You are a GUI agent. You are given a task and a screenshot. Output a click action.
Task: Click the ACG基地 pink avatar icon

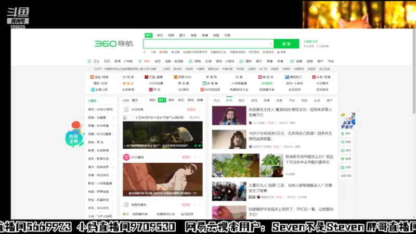(x=126, y=157)
